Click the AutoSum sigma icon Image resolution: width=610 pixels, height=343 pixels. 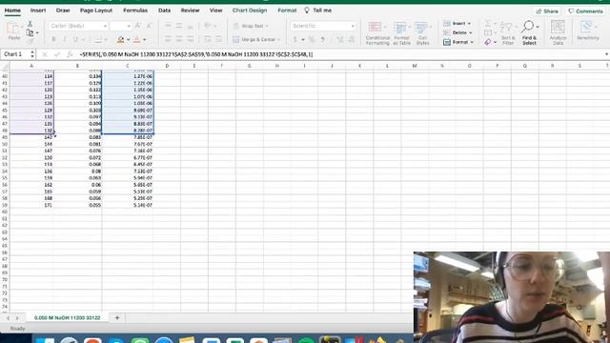[x=488, y=24]
